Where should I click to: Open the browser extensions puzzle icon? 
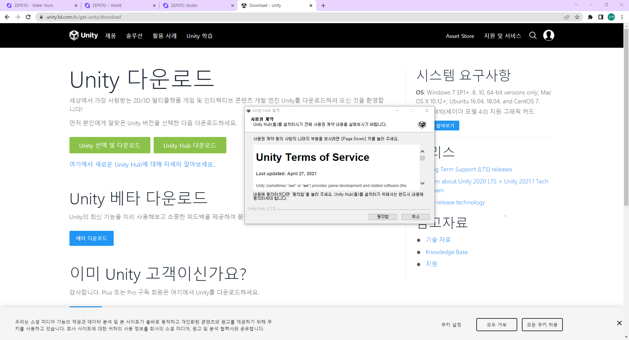pos(590,17)
